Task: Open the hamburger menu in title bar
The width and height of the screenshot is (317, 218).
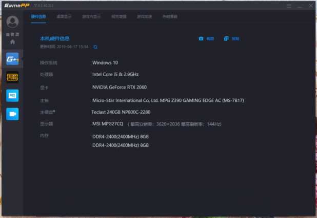Action: pyautogui.click(x=289, y=6)
